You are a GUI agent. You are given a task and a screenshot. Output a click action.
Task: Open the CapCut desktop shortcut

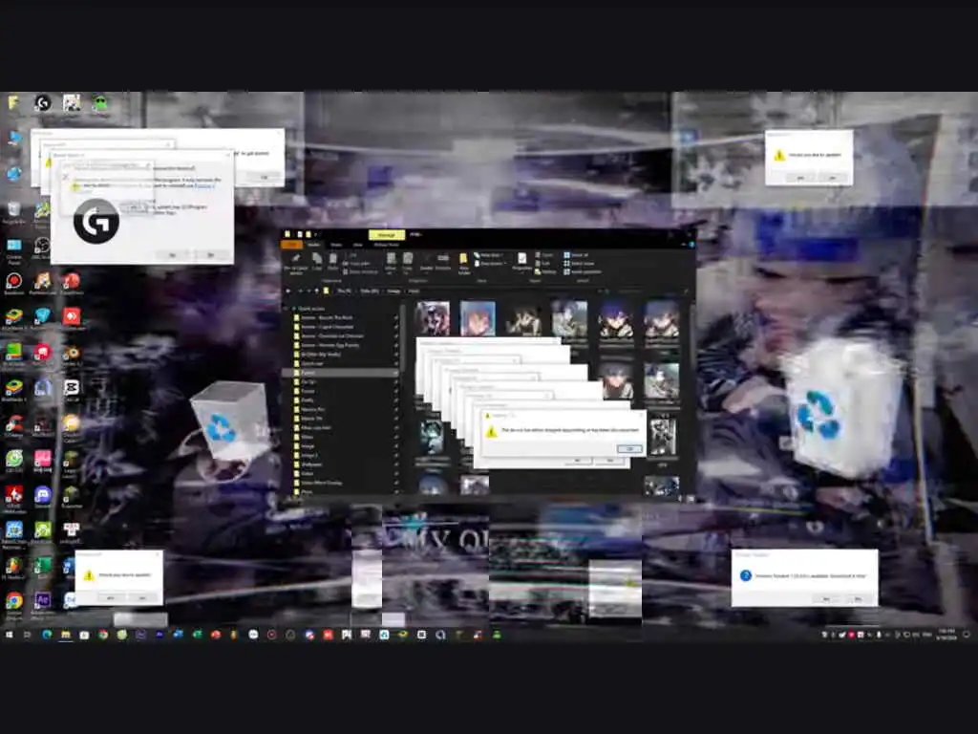[71, 390]
